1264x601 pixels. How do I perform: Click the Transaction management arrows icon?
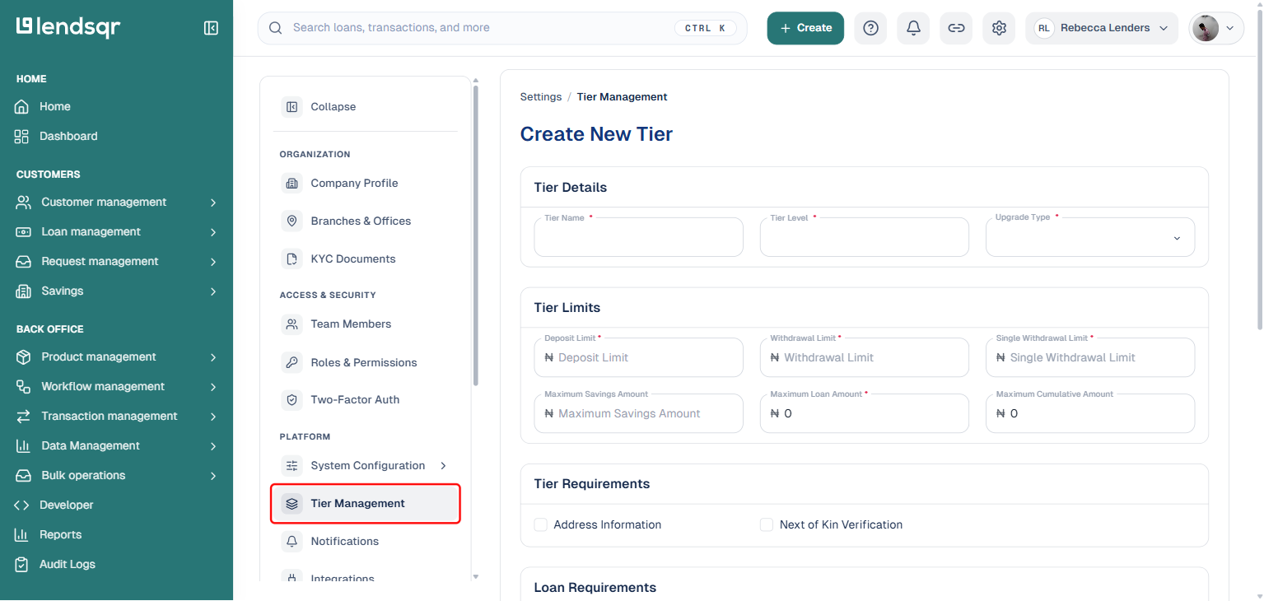tap(24, 417)
